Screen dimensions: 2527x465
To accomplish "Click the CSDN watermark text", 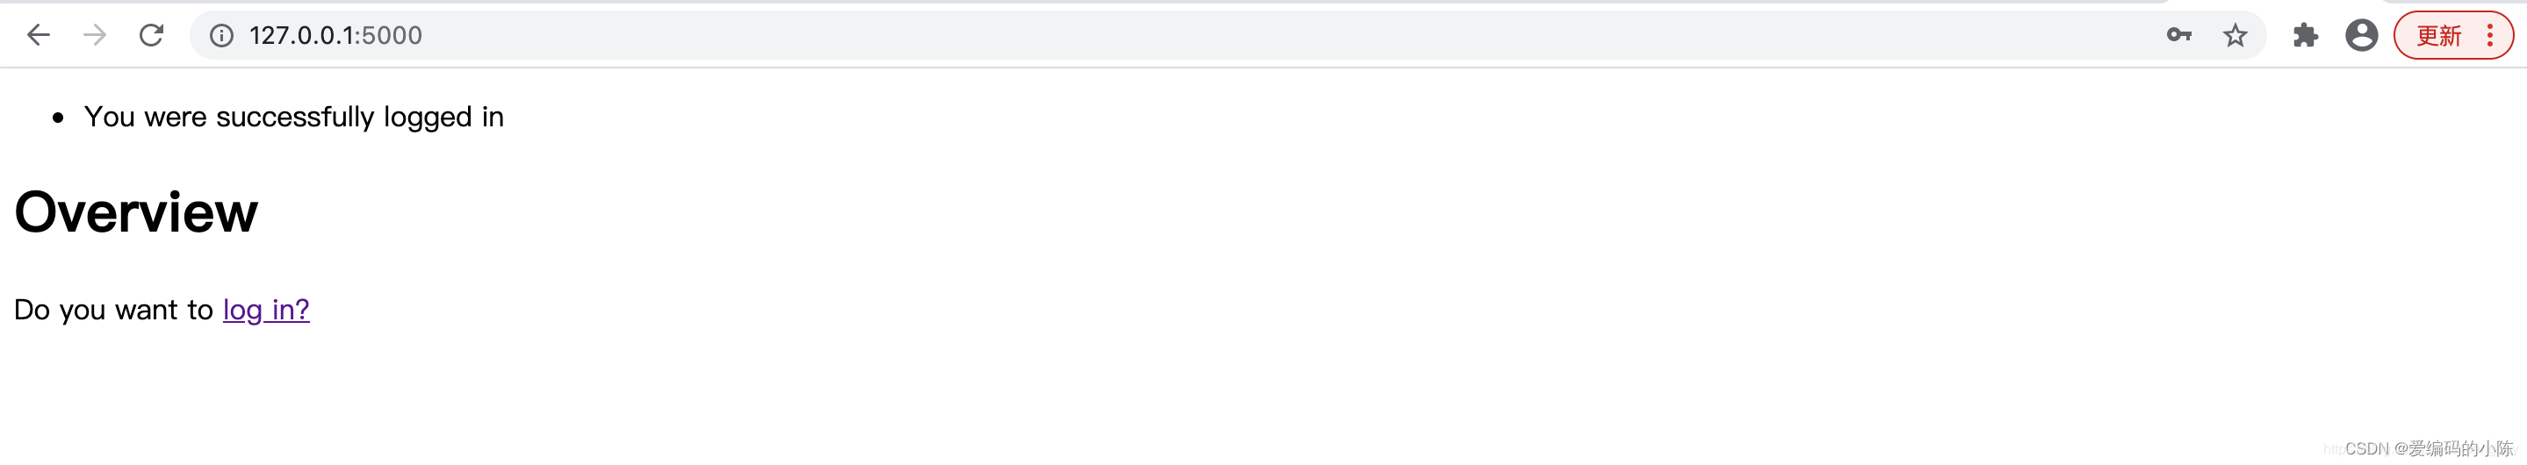I will click(x=2429, y=448).
